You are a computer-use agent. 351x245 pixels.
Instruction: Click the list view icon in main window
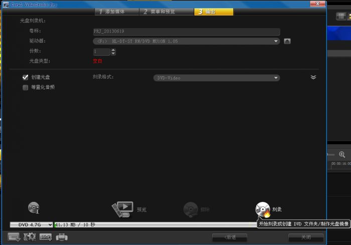341,16
